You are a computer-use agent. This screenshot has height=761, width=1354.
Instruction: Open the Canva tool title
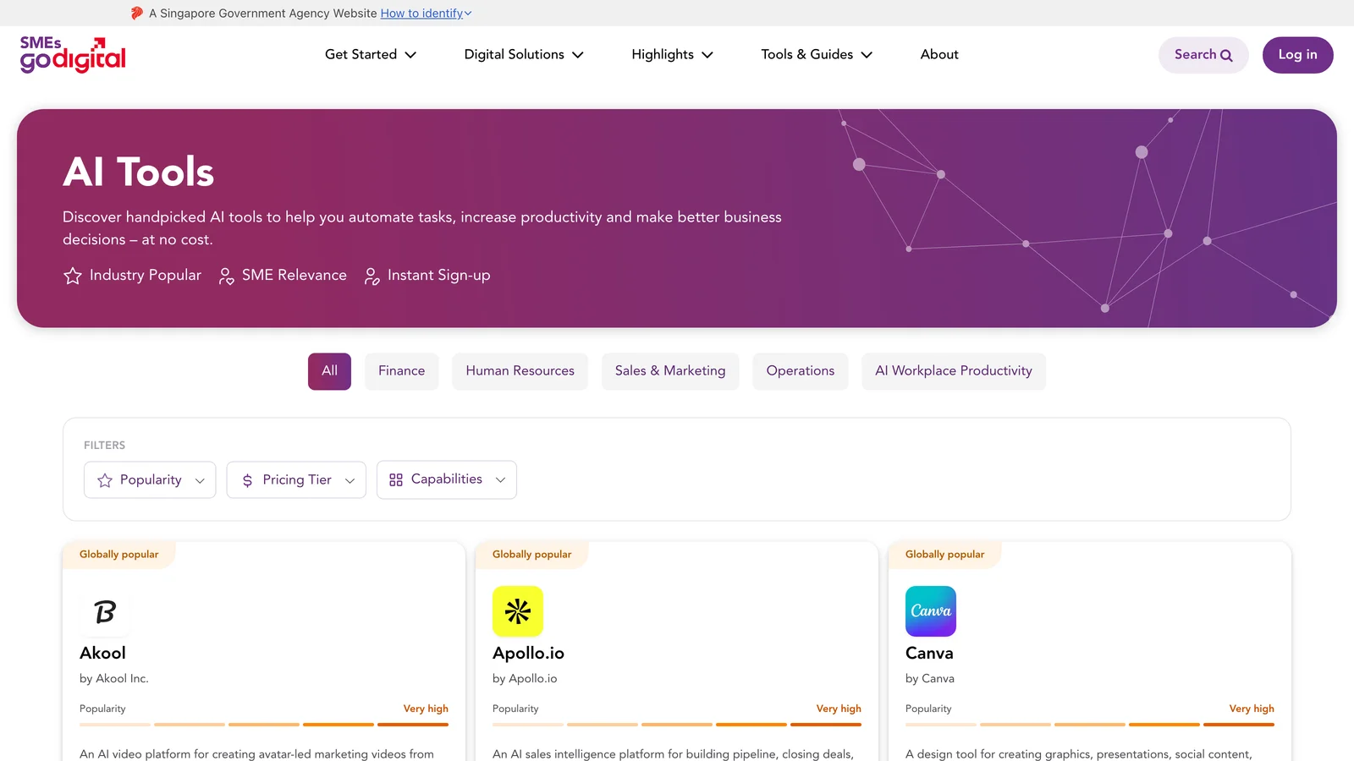[x=929, y=653]
